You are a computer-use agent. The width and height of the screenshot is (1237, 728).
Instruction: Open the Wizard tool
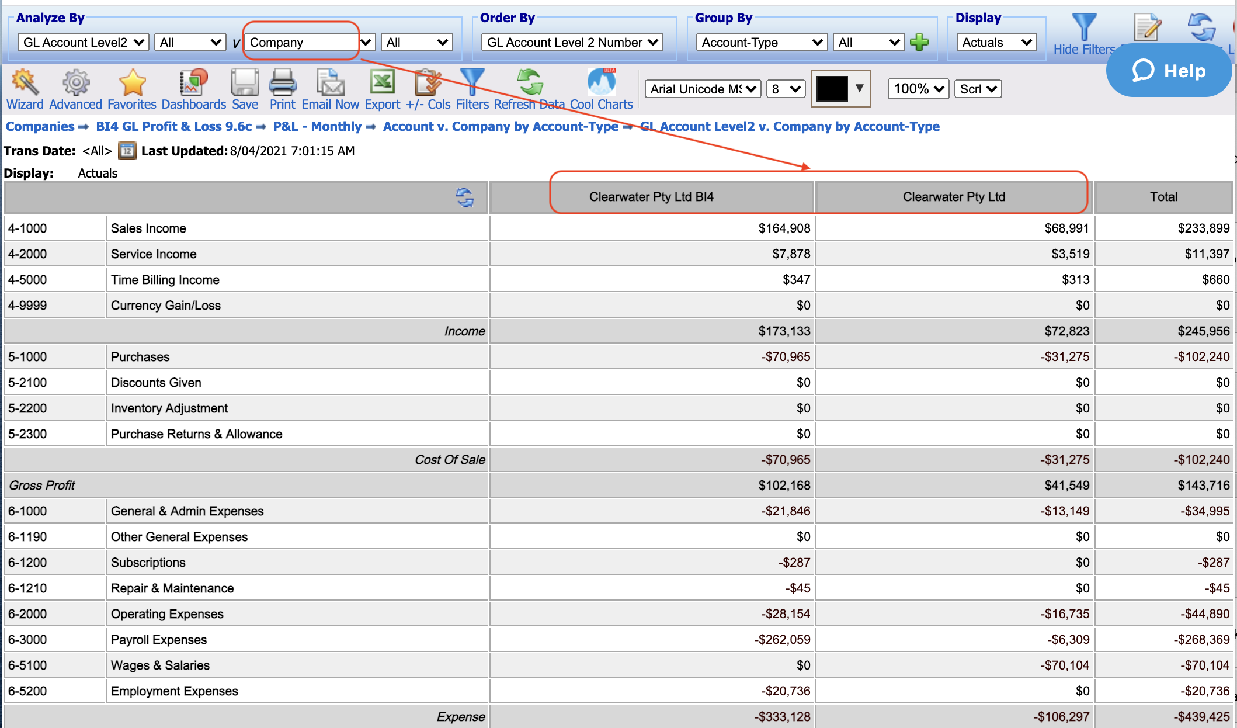[25, 89]
